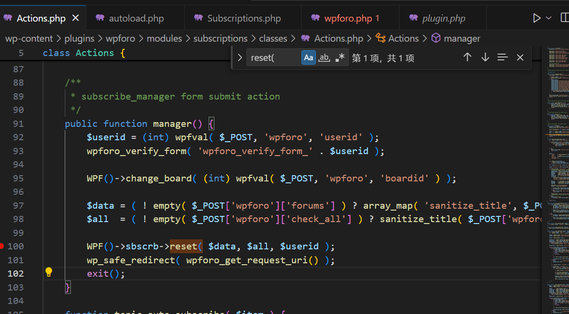Click the manager method breadcrumb item
This screenshot has height=314, width=569.
462,38
